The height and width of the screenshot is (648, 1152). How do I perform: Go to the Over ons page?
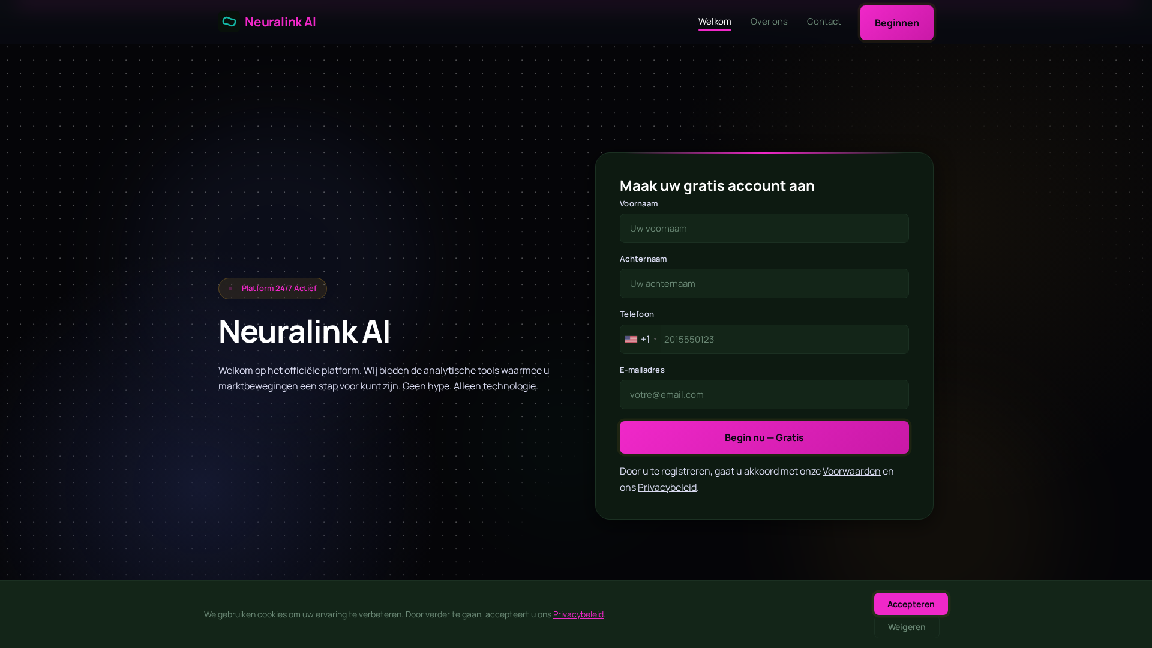tap(769, 22)
